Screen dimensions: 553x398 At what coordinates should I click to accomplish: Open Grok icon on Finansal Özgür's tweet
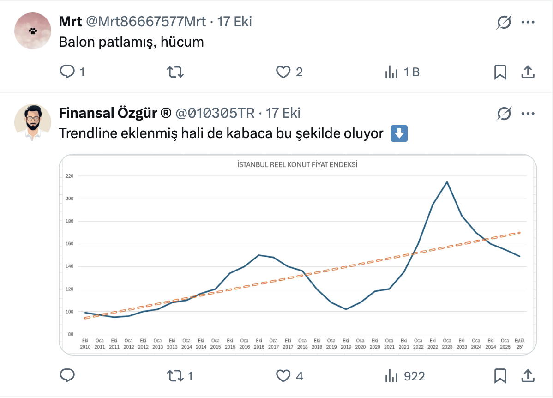click(x=504, y=114)
